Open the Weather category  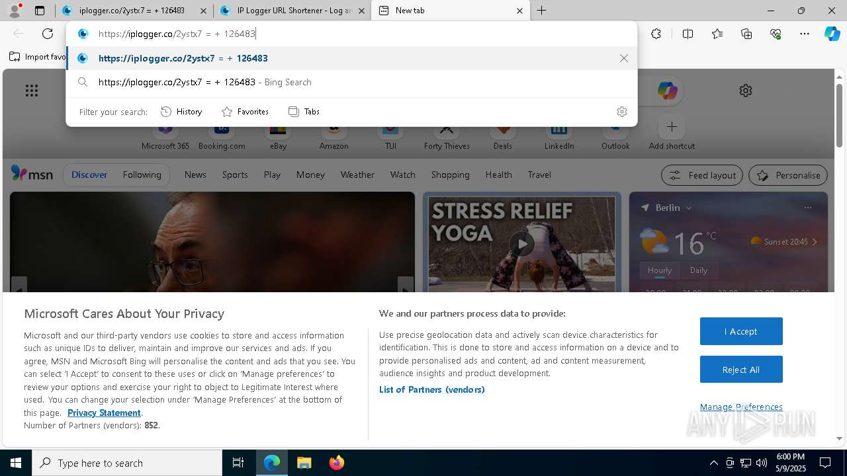click(x=357, y=175)
